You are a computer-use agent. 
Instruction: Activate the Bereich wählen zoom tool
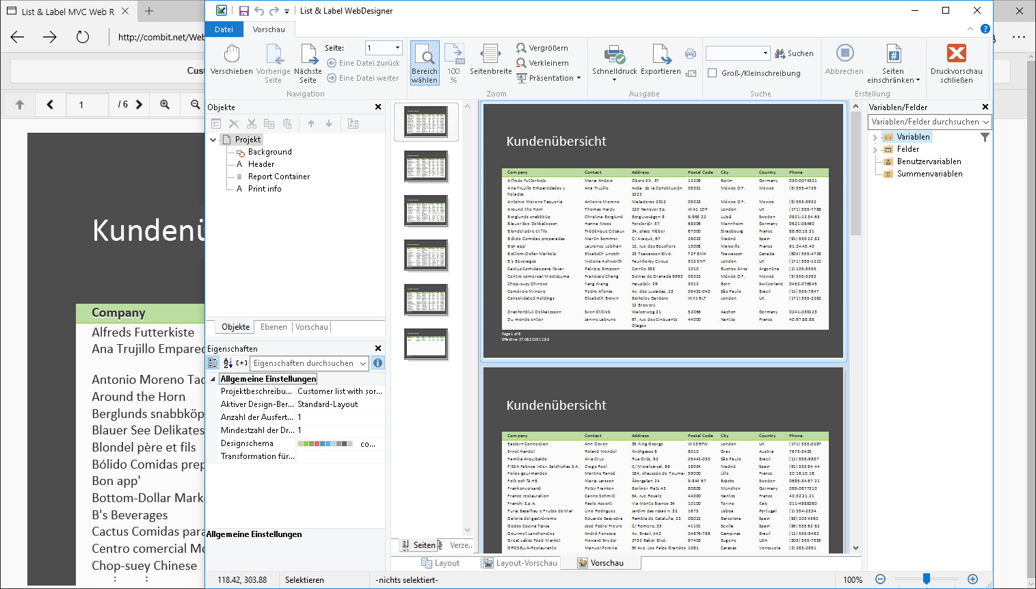click(425, 63)
